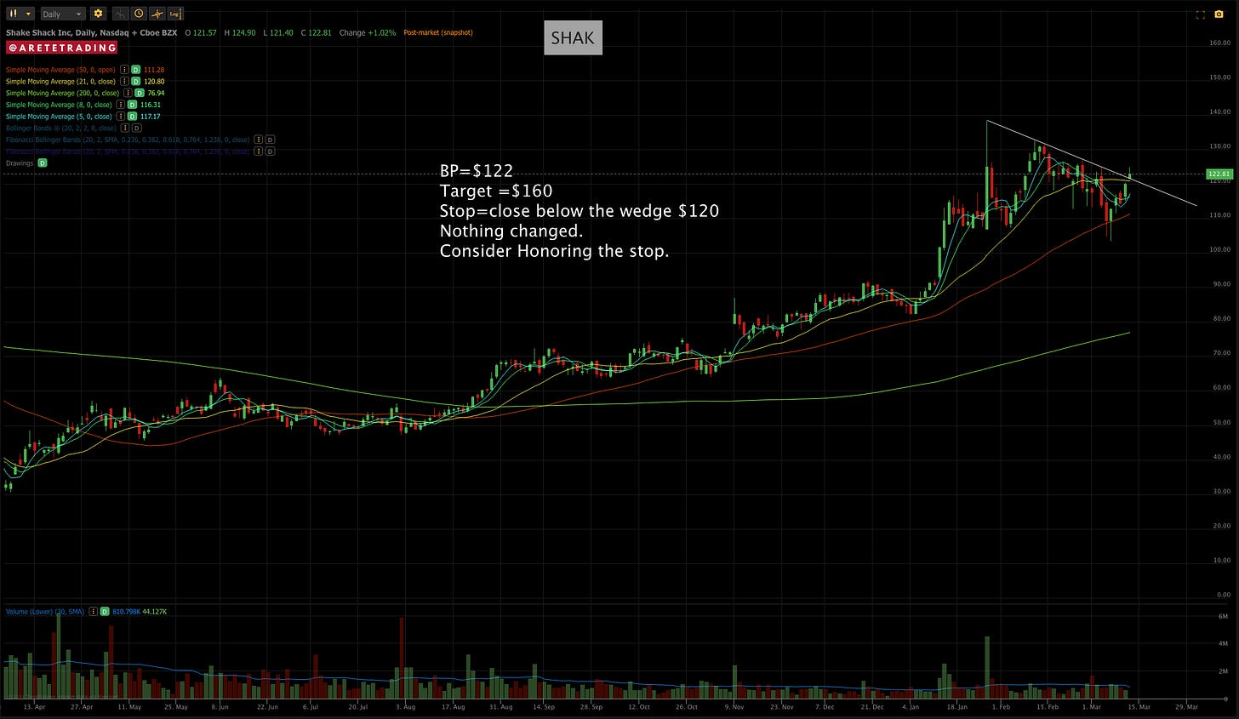1239x719 pixels.
Task: Toggle D visibility for SMA 21 study
Action: coord(135,82)
